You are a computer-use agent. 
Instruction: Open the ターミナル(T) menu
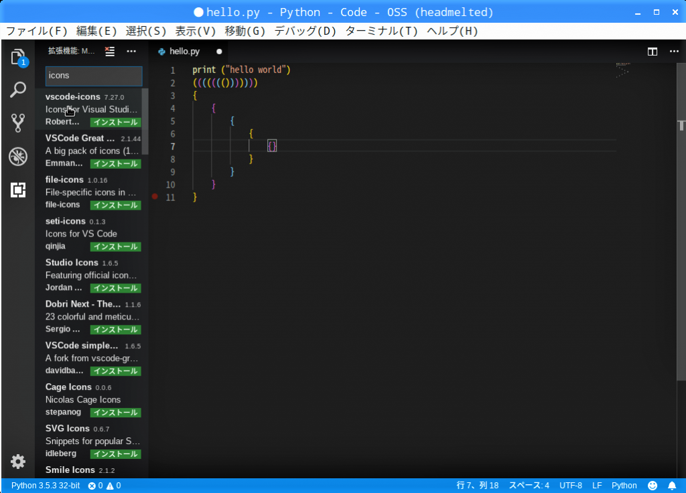(381, 31)
